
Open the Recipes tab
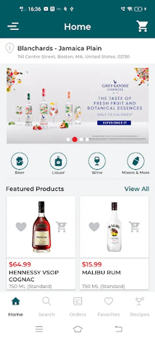(140, 306)
